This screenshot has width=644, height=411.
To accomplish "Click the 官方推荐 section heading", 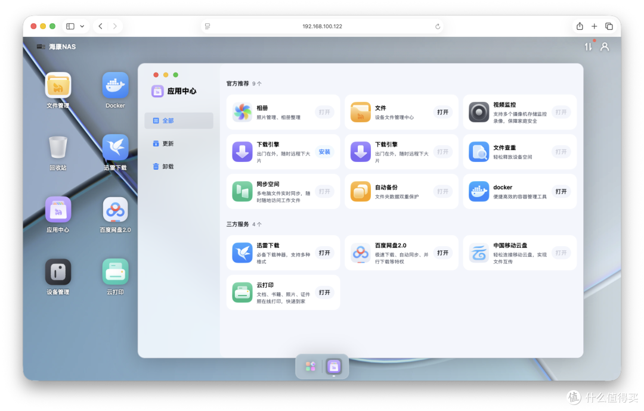I will tap(238, 83).
